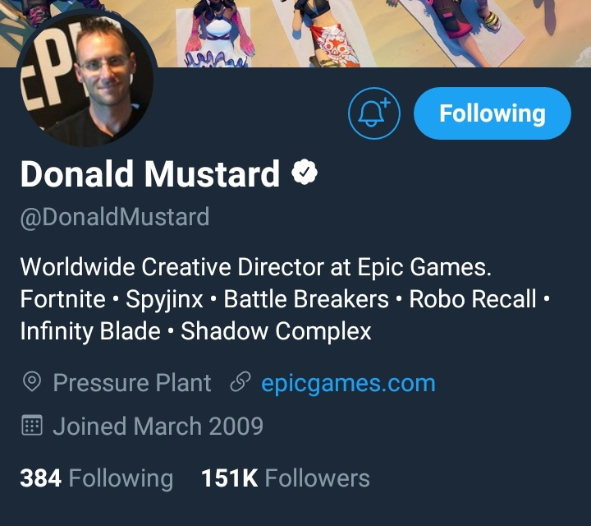Viewport: 591px width, 526px height.
Task: Click "Battle Breakers" in the bio
Action: 305,299
